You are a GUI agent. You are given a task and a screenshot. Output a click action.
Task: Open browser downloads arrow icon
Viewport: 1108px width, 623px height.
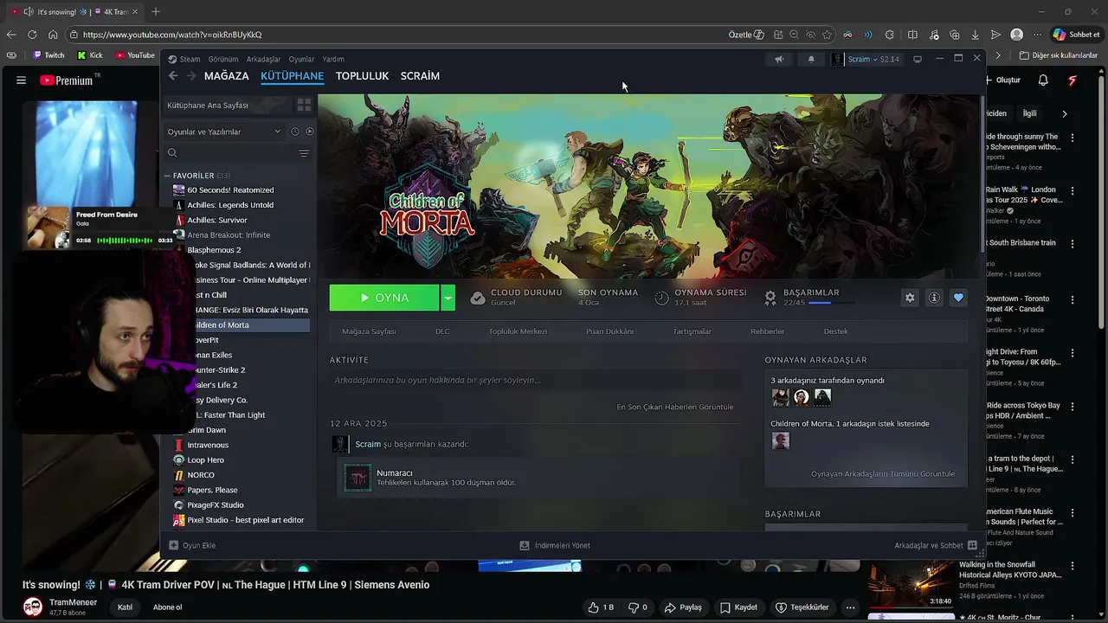pos(975,35)
